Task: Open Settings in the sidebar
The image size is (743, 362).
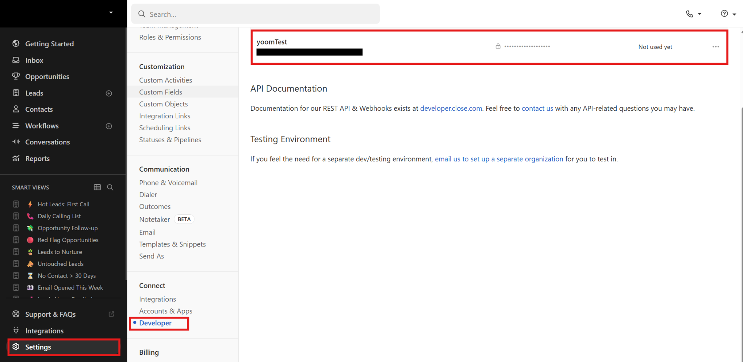Action: click(38, 347)
